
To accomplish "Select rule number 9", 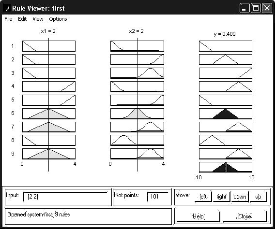I will coord(13,154).
